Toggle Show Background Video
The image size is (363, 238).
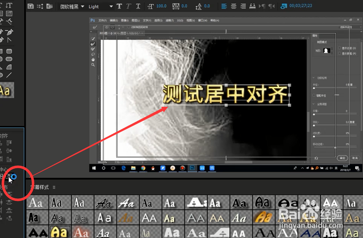284,6
